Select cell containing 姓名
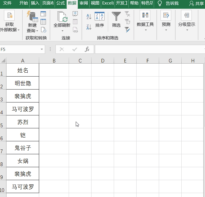Viewport: 205px width, 197px height. [x=23, y=70]
